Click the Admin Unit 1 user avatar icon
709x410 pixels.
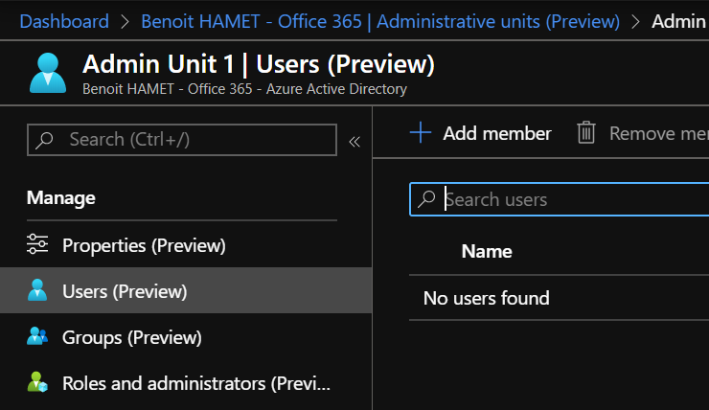[x=48, y=73]
